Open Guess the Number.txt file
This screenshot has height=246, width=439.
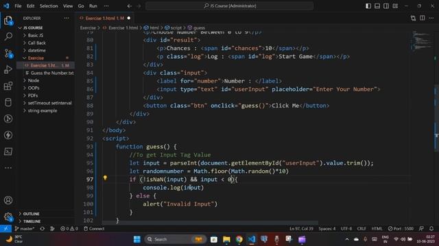pos(52,73)
